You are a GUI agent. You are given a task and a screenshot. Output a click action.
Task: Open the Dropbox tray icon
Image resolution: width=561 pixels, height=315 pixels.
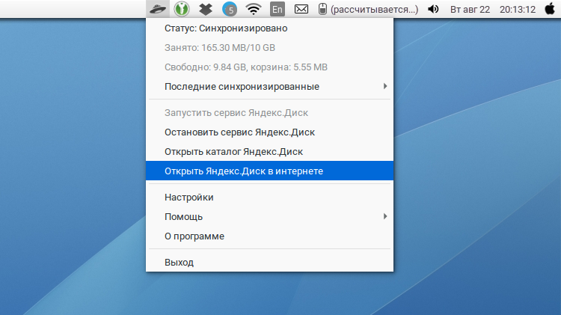point(206,9)
